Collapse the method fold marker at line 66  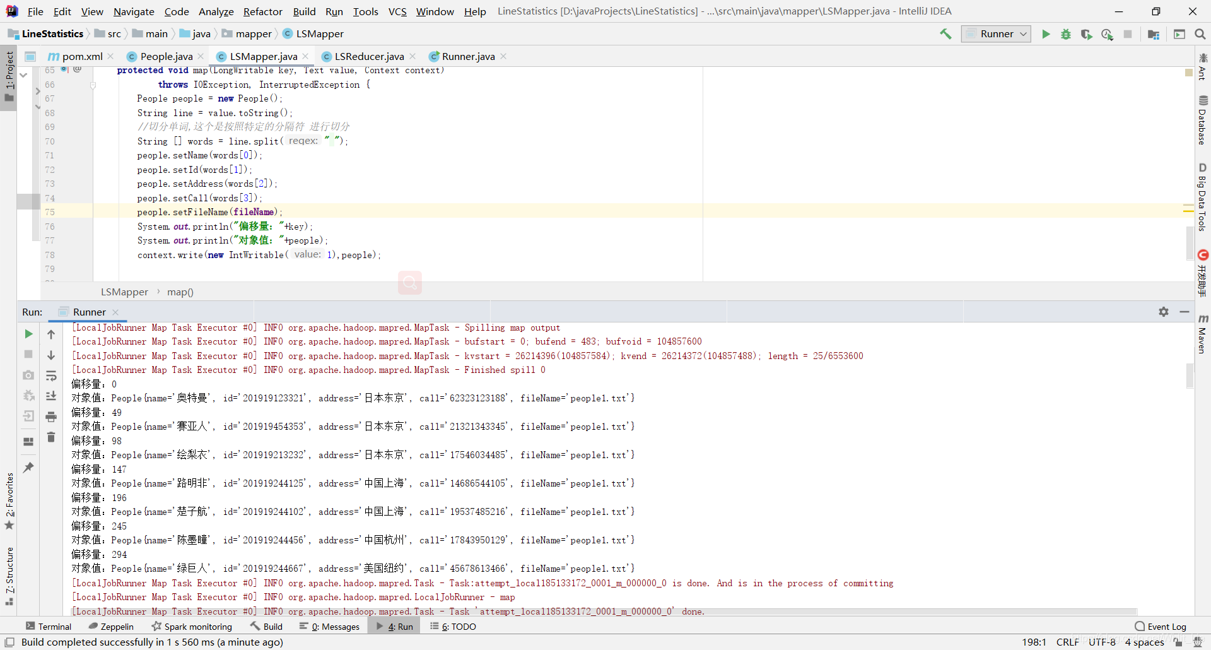click(x=93, y=85)
